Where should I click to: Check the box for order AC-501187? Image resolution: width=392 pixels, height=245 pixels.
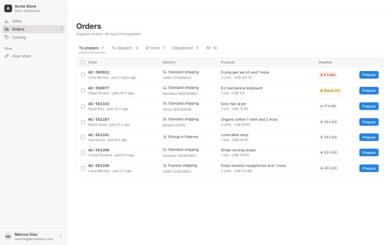[x=83, y=122]
